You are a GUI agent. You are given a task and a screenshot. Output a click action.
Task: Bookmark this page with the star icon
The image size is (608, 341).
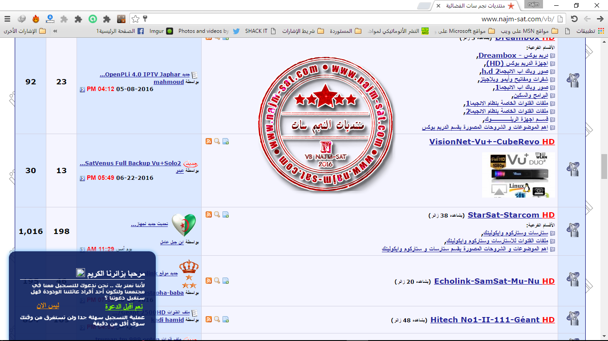[136, 19]
